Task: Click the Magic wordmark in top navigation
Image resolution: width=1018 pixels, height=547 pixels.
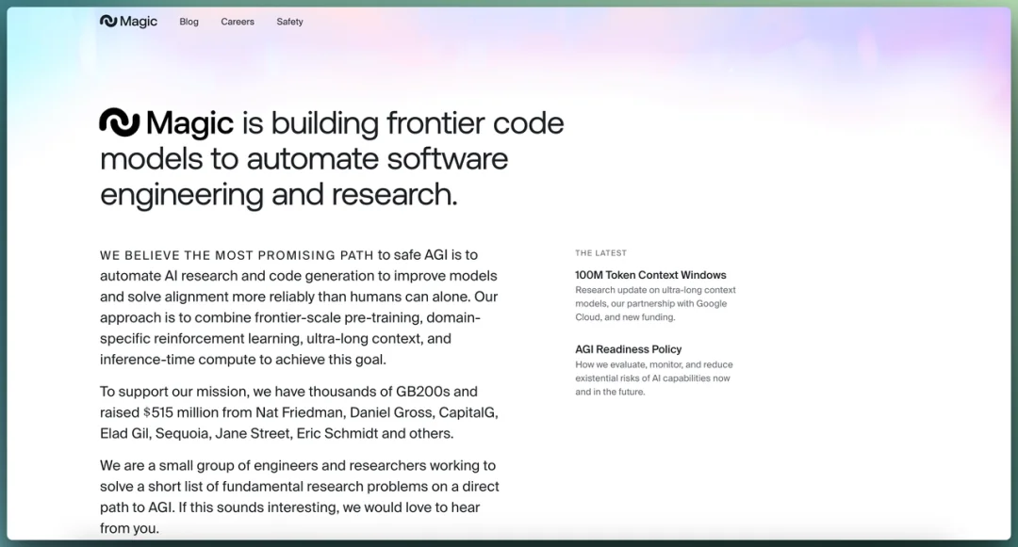Action: point(139,22)
